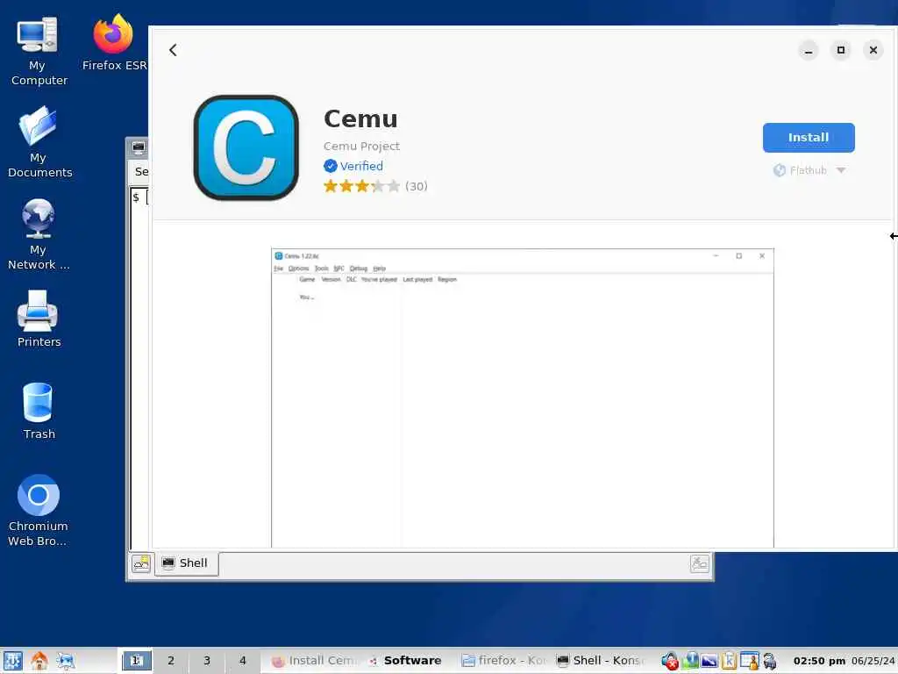Open the K menu in the taskbar
898x674 pixels.
pyautogui.click(x=12, y=661)
